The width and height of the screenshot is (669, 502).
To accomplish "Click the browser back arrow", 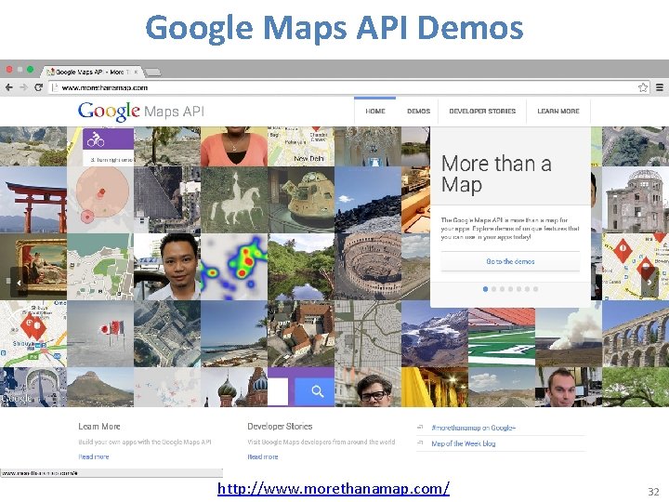I will coord(8,87).
